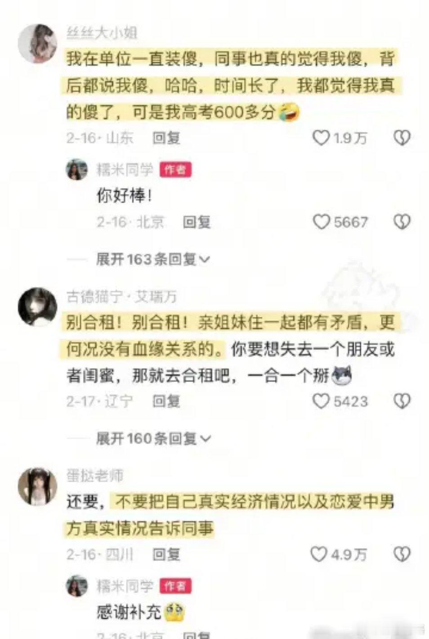Open 丝丝大小姐's profile avatar
This screenshot has width=429, height=639.
[x=37, y=44]
